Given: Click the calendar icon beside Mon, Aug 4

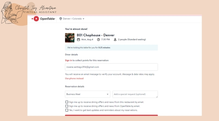Looking at the screenshot, I should click(x=78, y=40).
